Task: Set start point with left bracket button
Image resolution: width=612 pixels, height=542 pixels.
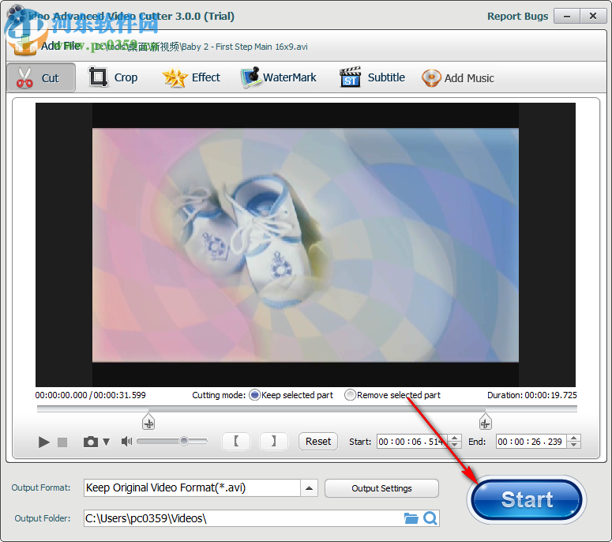Action: 236,441
